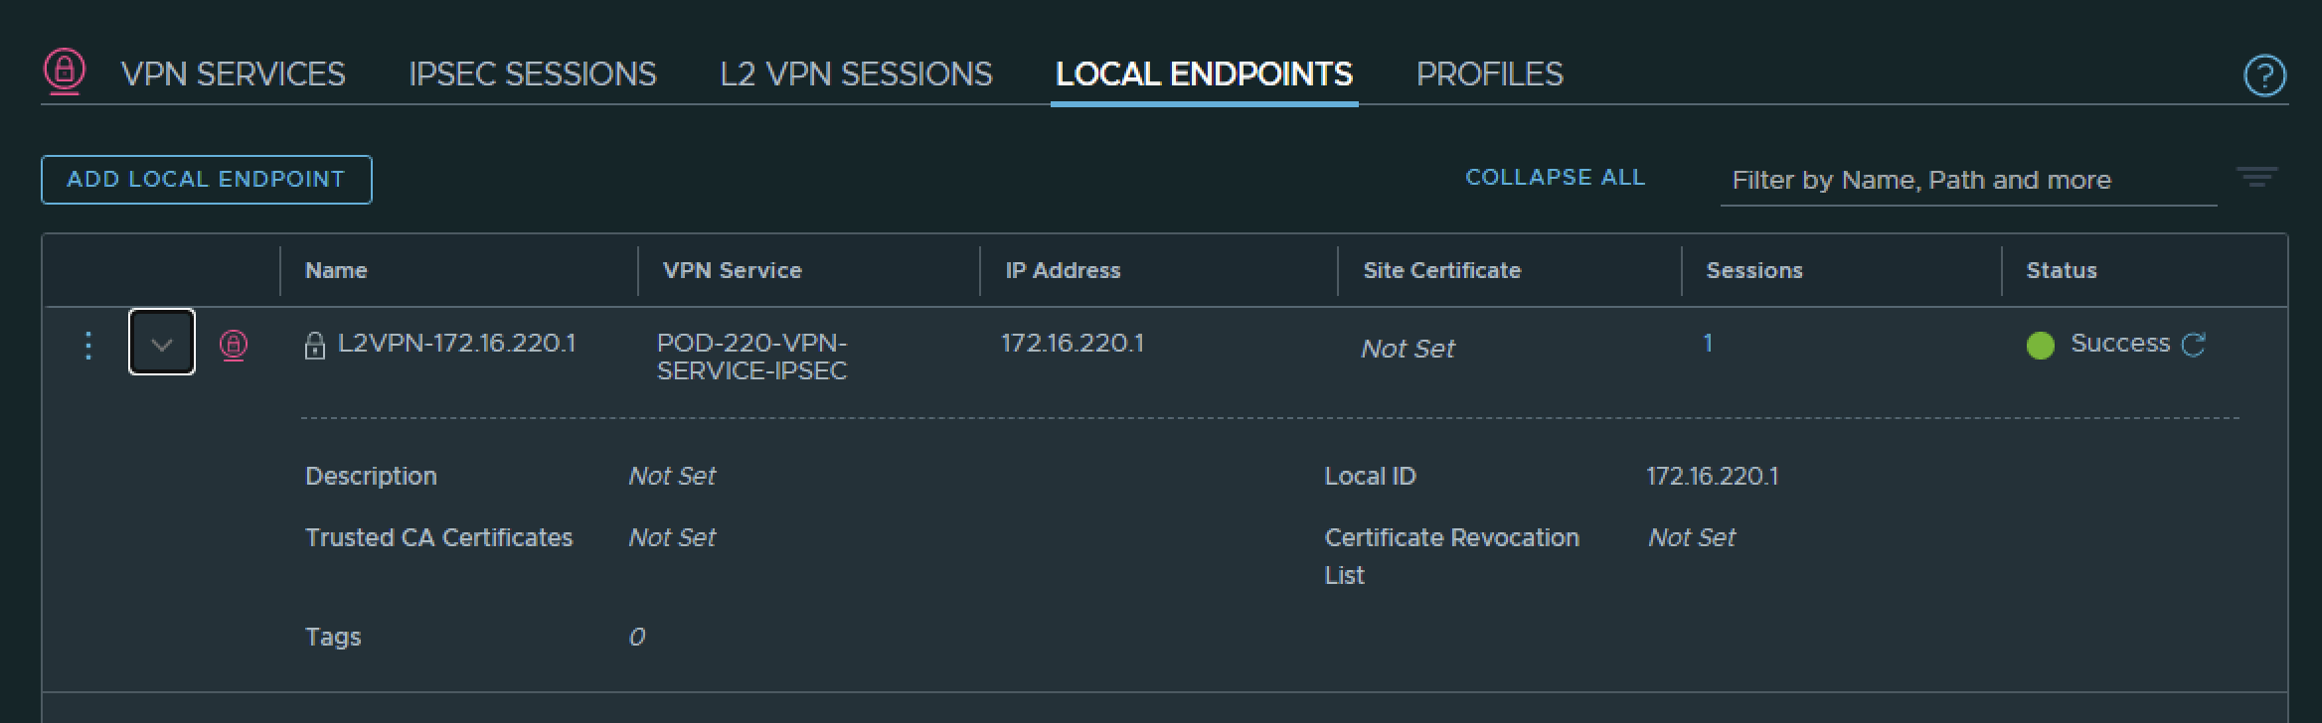
Task: Focus the Filter by Name, Path search field
Action: (x=1966, y=181)
